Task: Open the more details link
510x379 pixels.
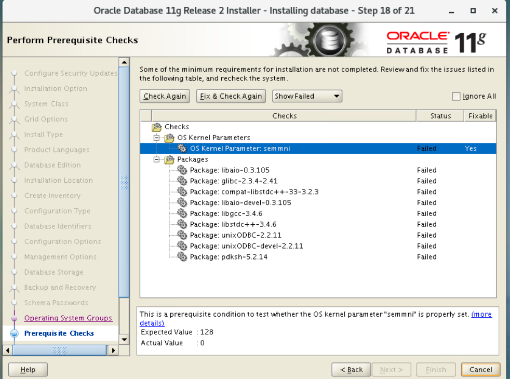Action: [x=481, y=314]
